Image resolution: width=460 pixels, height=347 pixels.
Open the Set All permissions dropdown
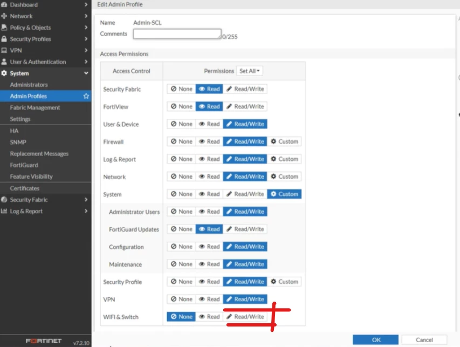[250, 71]
